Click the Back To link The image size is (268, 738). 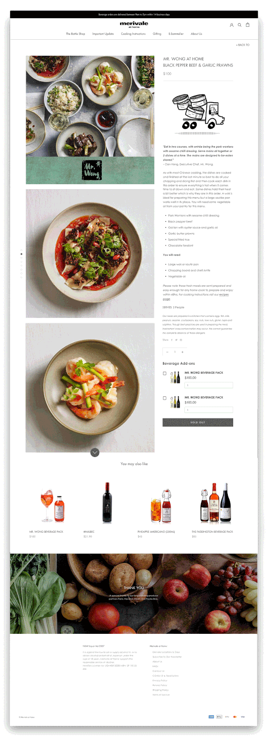coord(243,45)
